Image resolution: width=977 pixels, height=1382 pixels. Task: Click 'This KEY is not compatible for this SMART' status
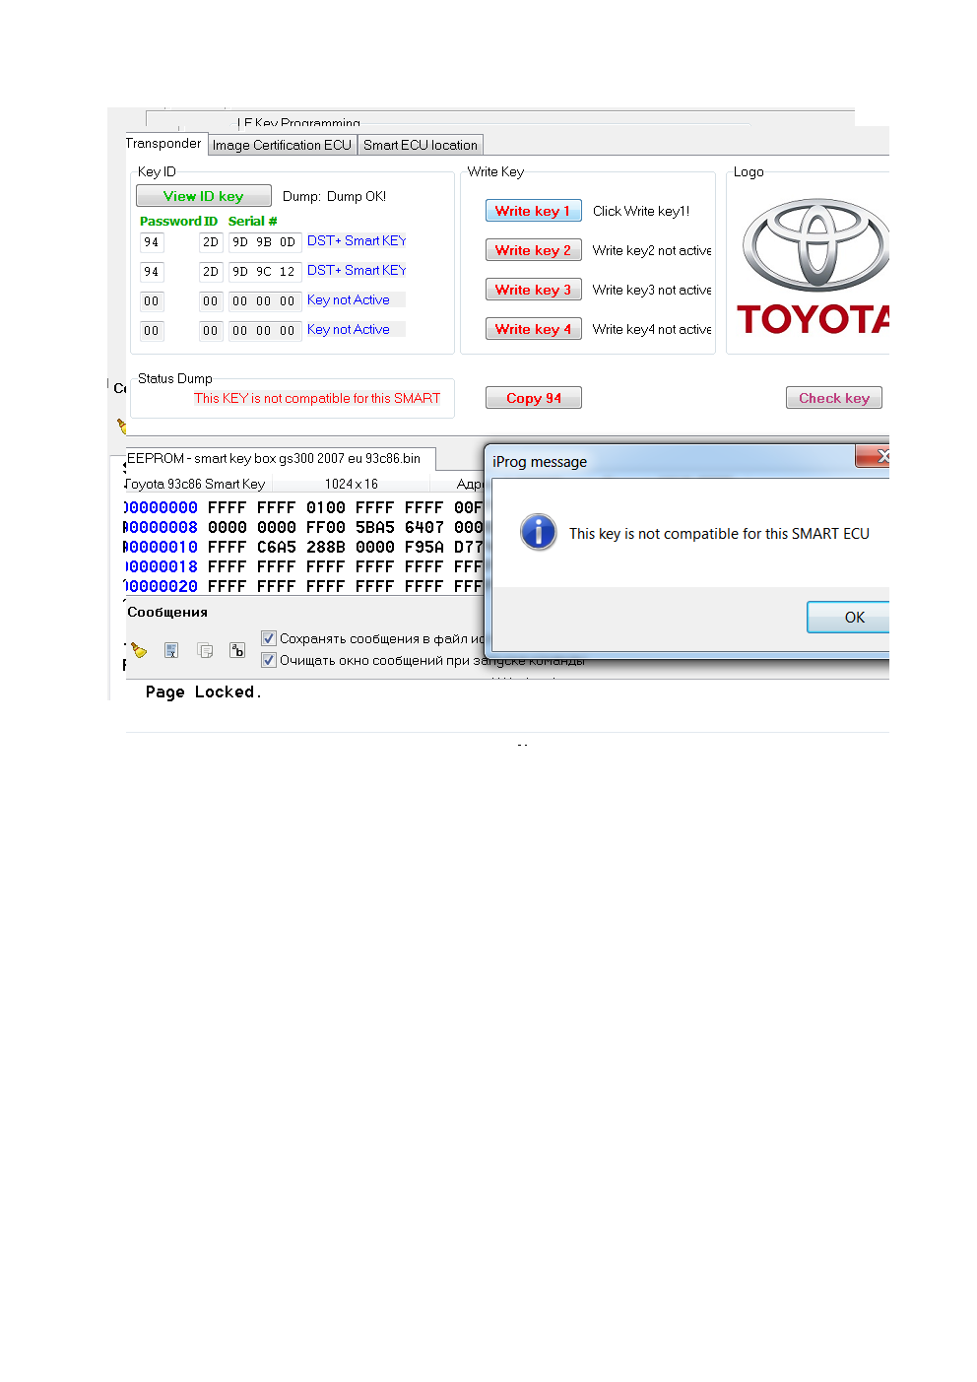click(x=317, y=398)
